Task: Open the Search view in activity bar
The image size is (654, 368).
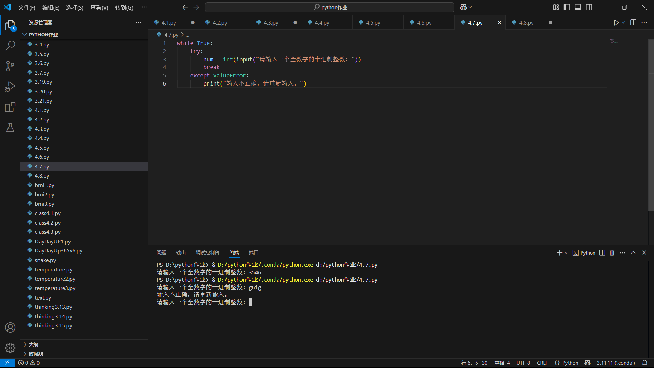Action: [x=10, y=45]
